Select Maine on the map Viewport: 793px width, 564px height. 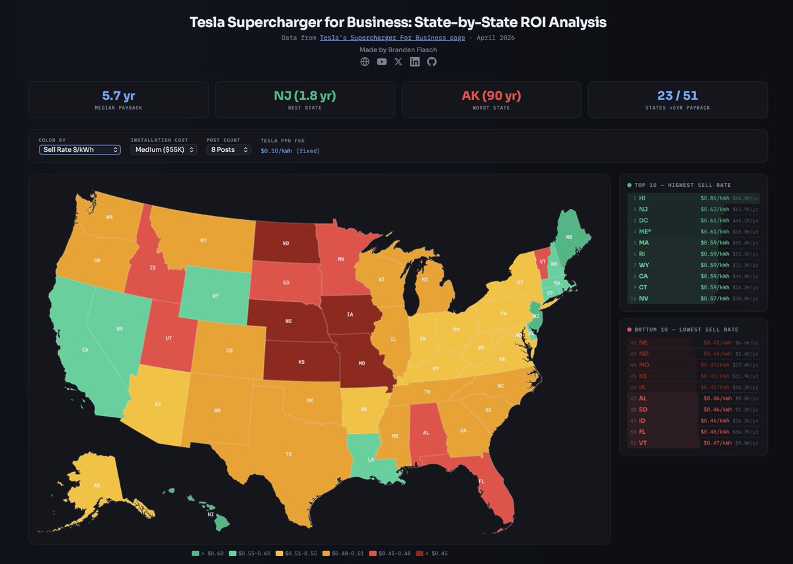point(568,236)
